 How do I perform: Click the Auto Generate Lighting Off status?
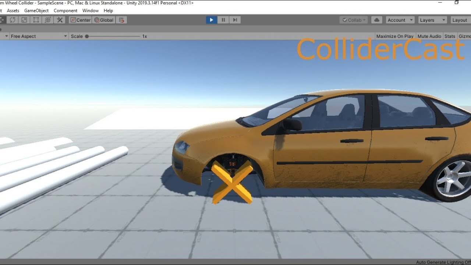tap(443, 262)
